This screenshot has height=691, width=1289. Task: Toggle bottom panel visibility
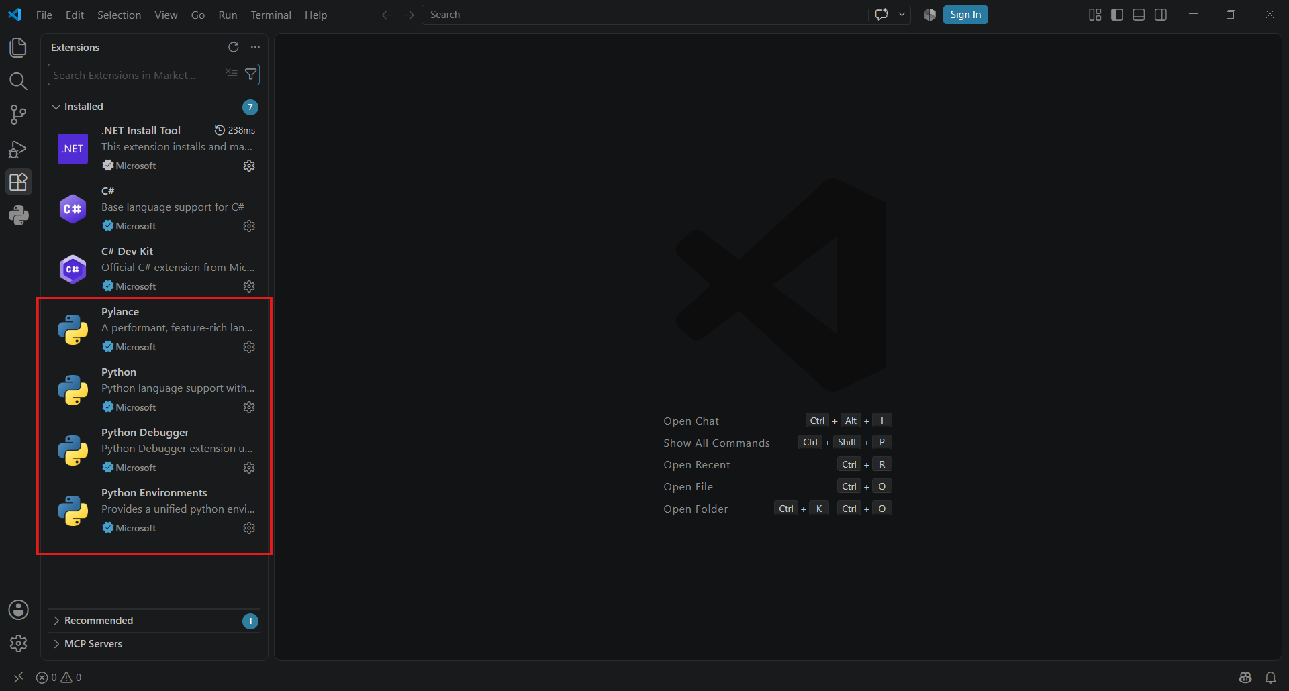click(x=1139, y=15)
